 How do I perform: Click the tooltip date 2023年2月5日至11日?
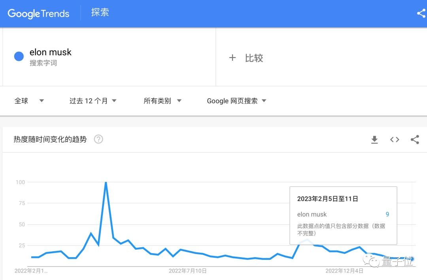click(328, 199)
